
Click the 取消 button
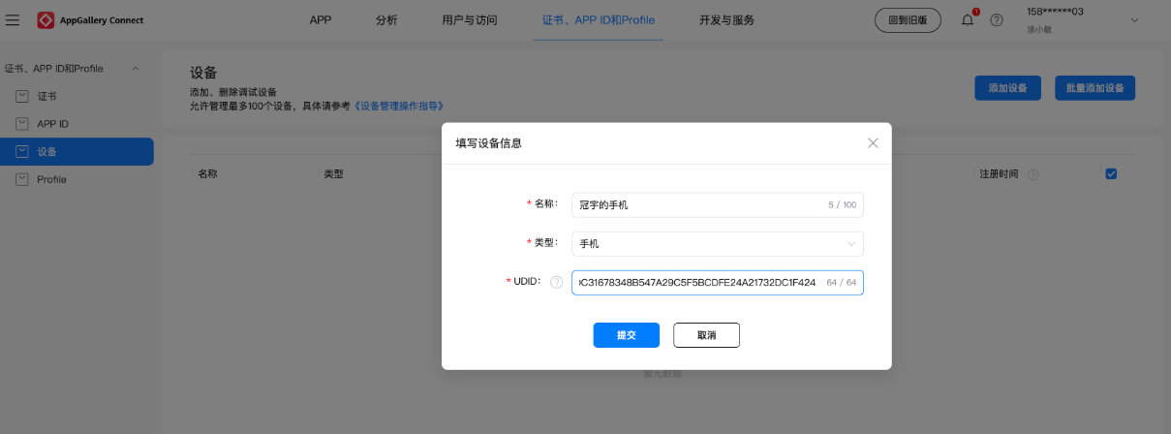(x=706, y=335)
